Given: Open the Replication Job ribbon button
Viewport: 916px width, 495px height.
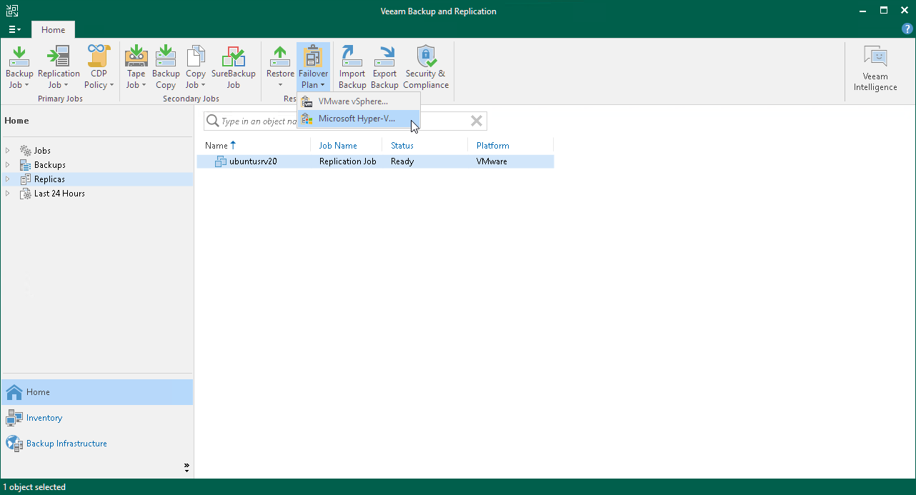Looking at the screenshot, I should coord(59,67).
